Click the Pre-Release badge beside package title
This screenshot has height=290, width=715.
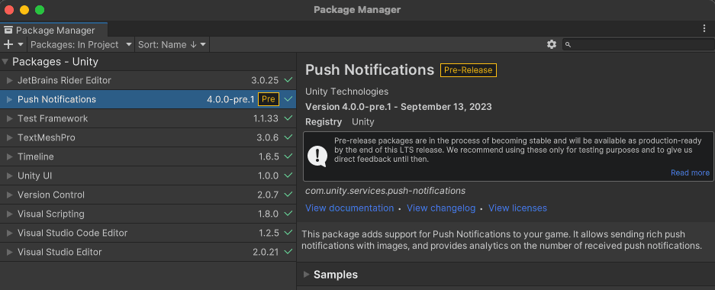[x=468, y=70]
